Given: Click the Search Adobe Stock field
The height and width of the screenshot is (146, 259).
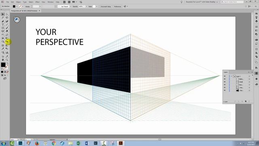Looking at the screenshot, I should pos(232,2).
